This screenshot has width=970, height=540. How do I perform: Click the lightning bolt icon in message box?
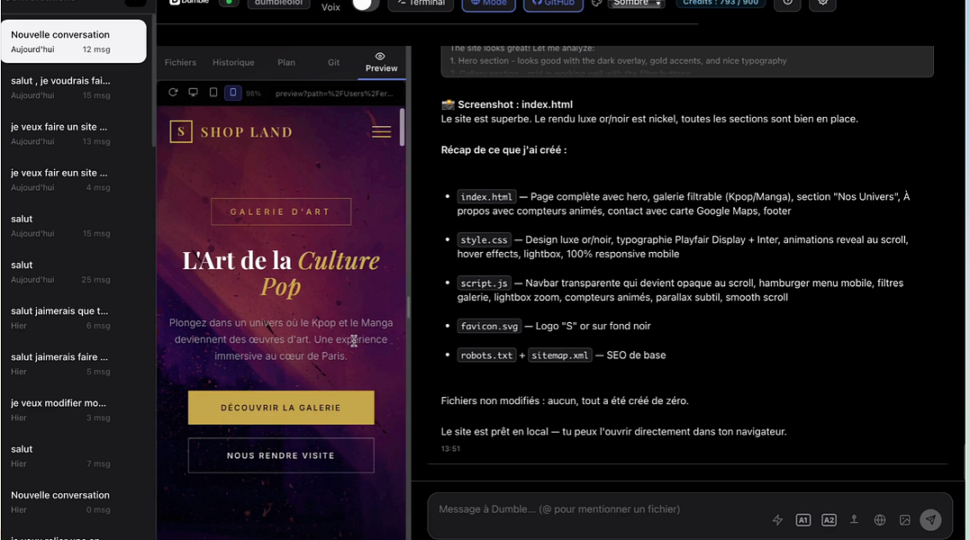[777, 520]
